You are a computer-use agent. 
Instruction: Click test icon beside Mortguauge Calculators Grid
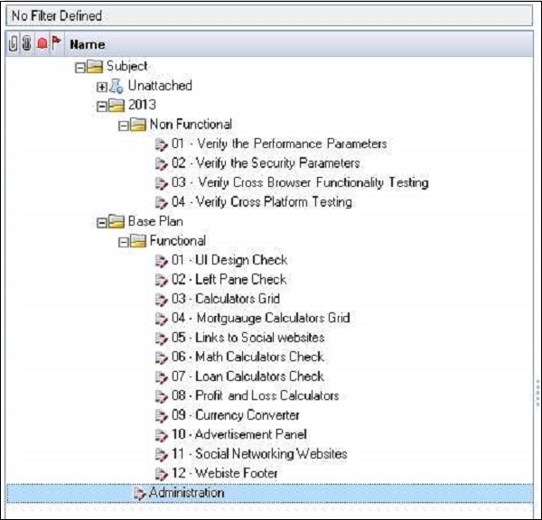click(x=162, y=319)
